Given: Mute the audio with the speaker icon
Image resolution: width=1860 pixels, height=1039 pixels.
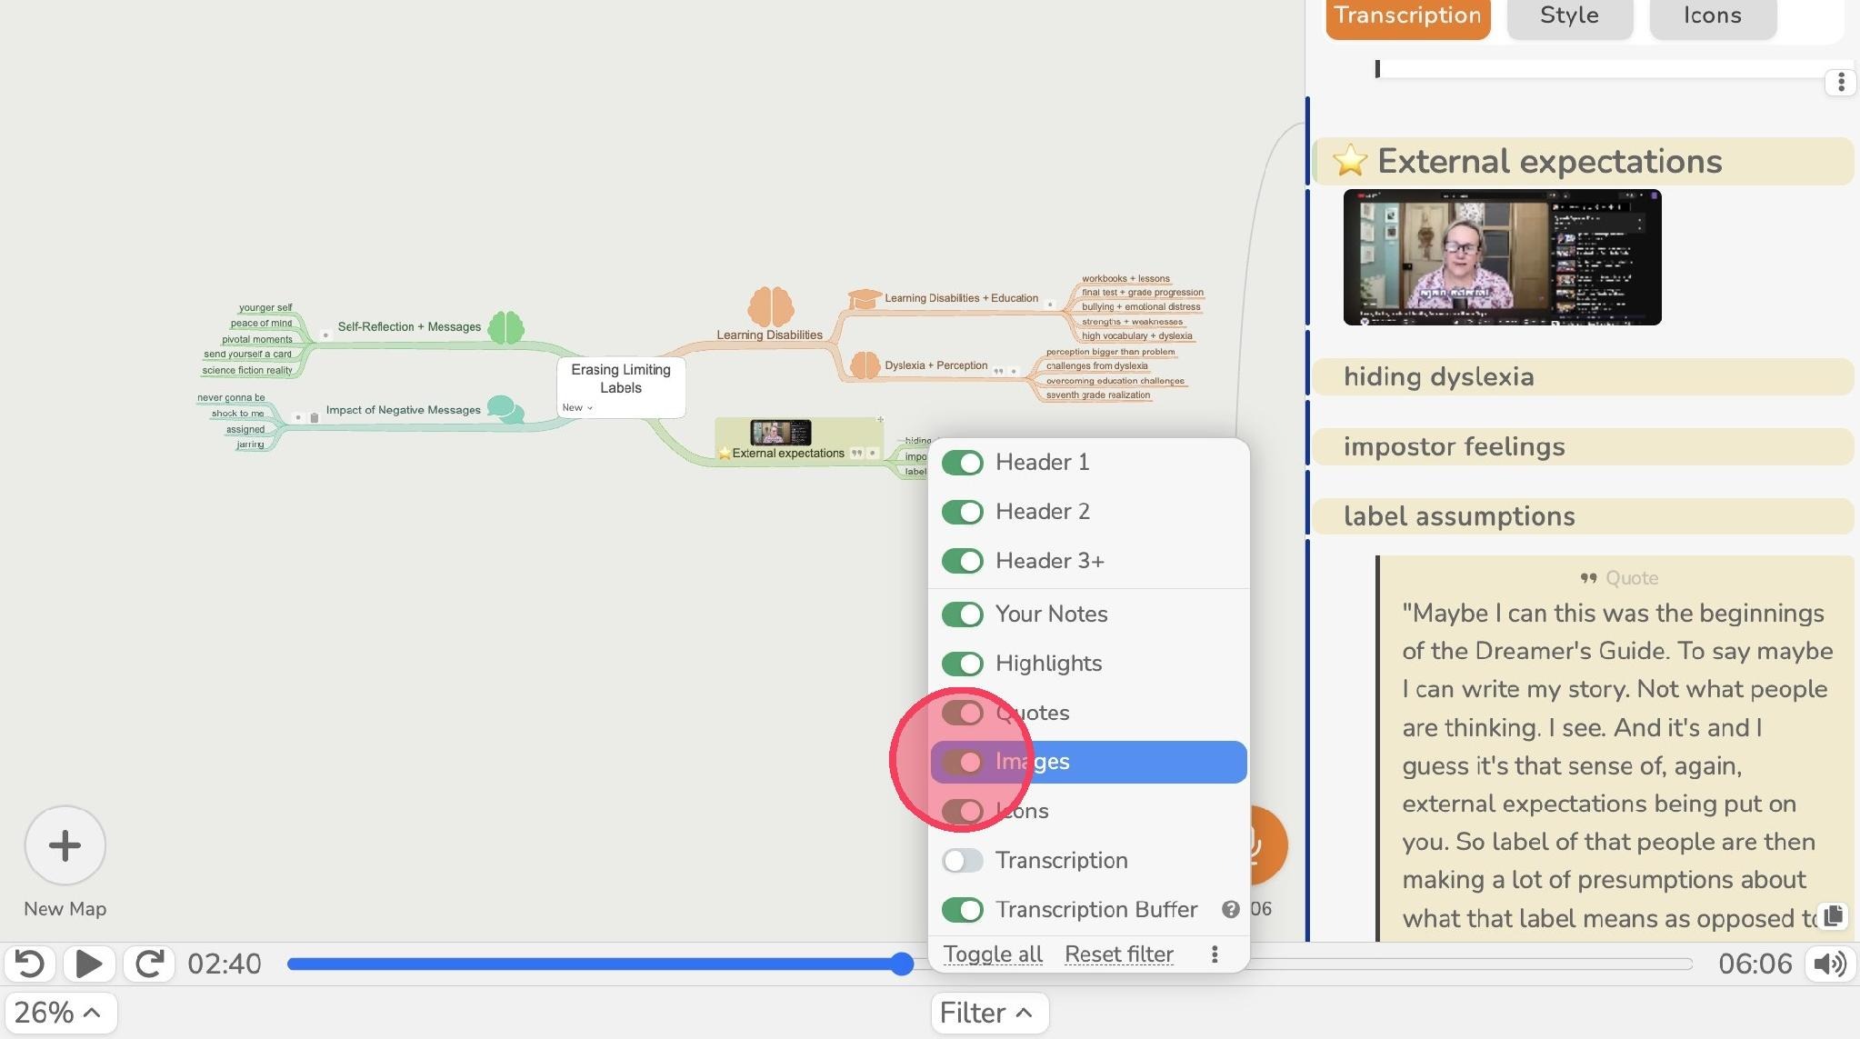Looking at the screenshot, I should 1829,964.
